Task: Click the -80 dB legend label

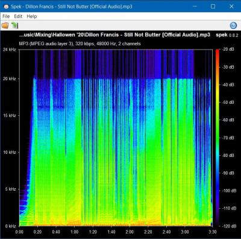Action: click(x=228, y=155)
